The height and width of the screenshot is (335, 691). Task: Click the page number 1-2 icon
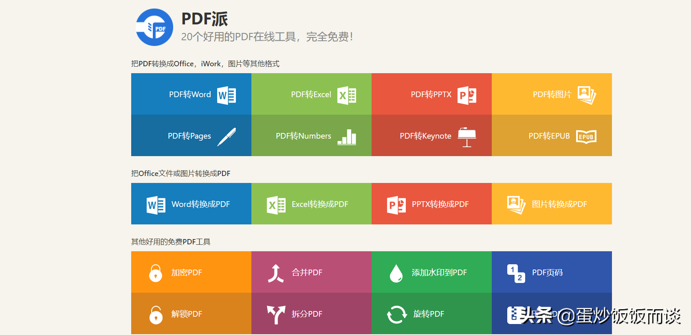coord(516,274)
